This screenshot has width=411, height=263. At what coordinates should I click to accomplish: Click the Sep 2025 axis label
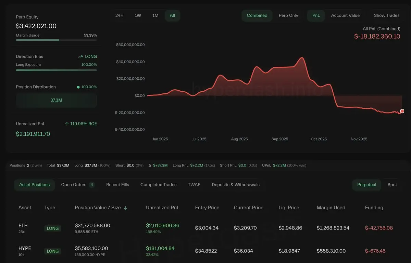(280, 139)
